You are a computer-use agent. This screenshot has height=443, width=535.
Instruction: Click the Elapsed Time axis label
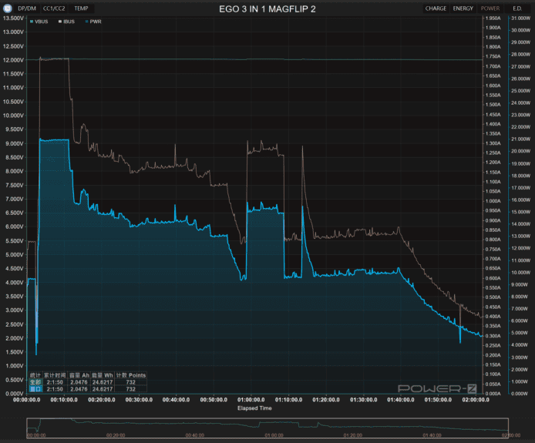point(254,408)
